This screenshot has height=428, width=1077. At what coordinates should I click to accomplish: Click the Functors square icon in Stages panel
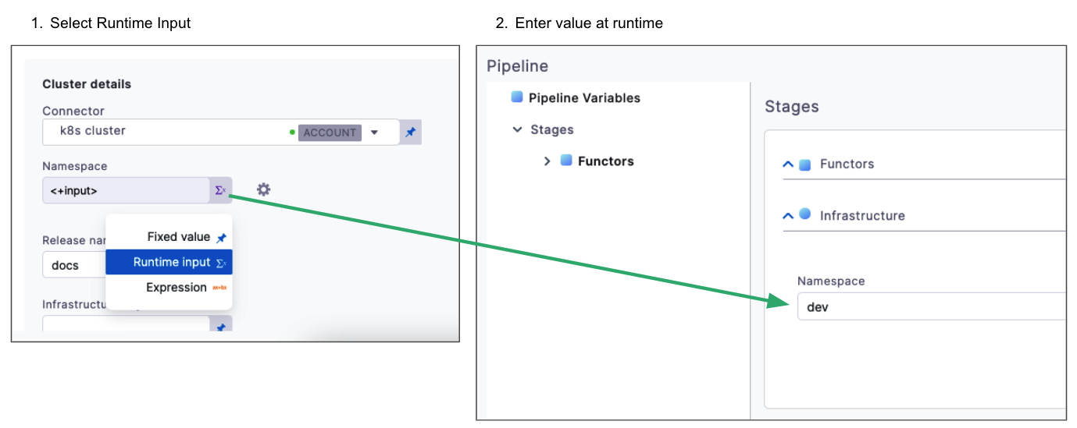(x=805, y=164)
